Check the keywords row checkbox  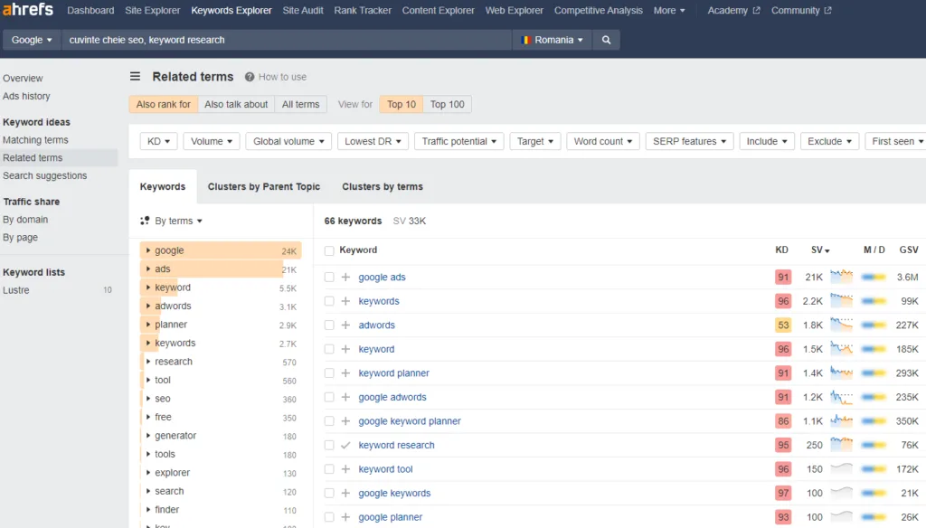tap(329, 301)
